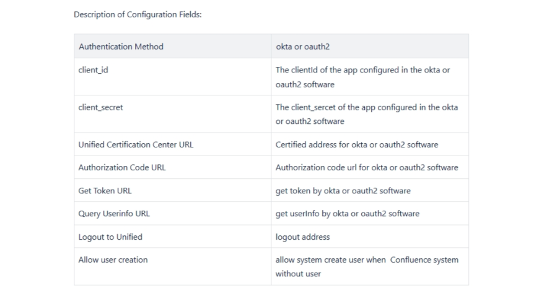Screen dimensions: 539x306
Task: Click the 'Description of Configuration Fields' heading
Action: [138, 15]
